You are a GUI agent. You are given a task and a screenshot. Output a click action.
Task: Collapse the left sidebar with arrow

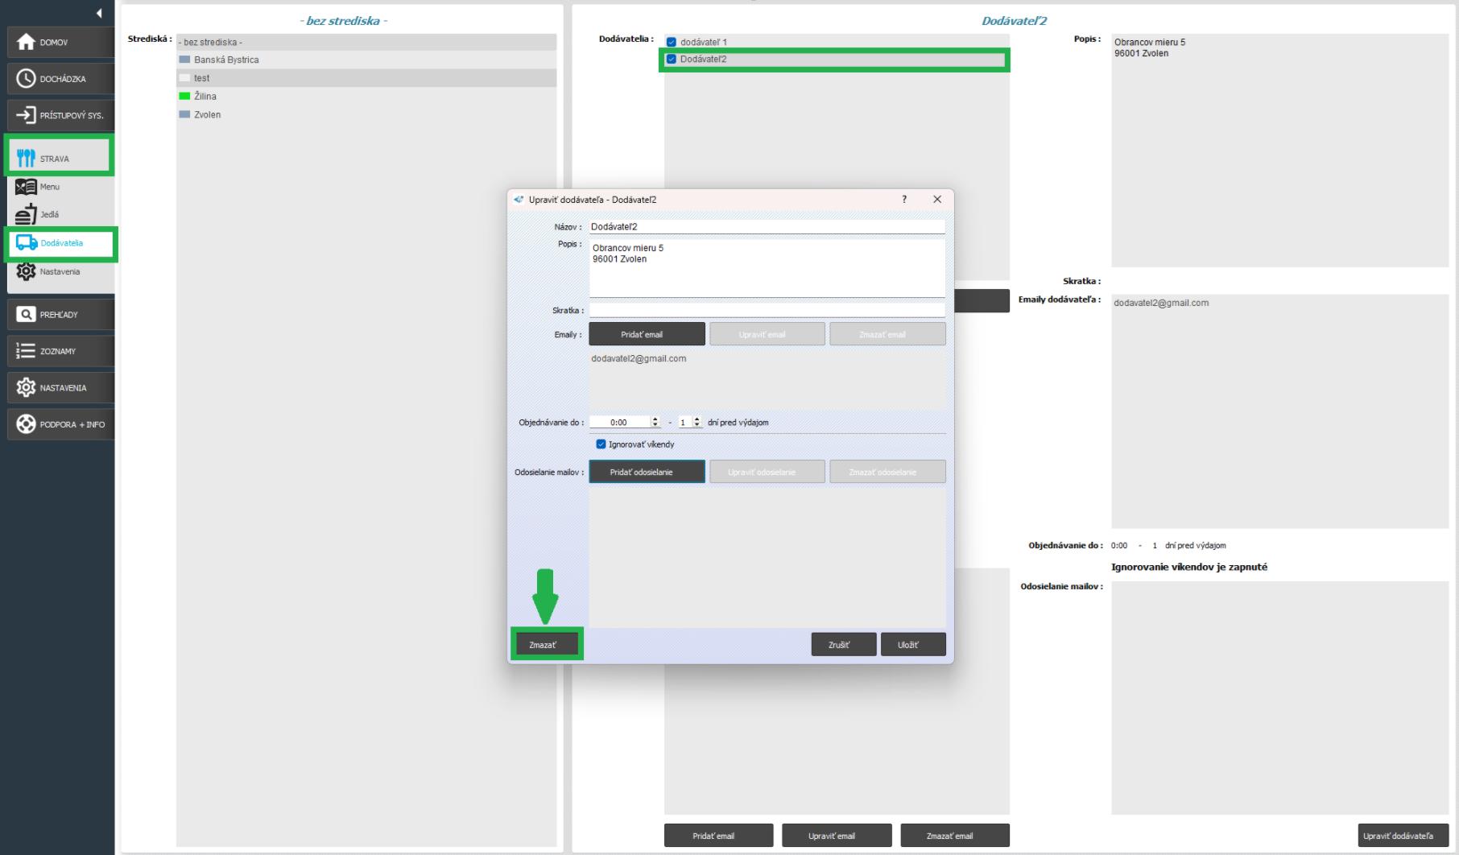pyautogui.click(x=99, y=13)
